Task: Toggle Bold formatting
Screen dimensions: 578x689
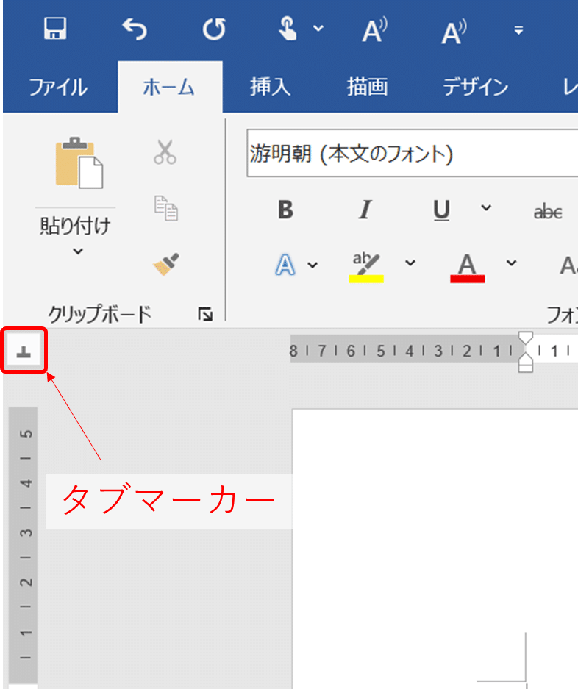Action: click(285, 211)
